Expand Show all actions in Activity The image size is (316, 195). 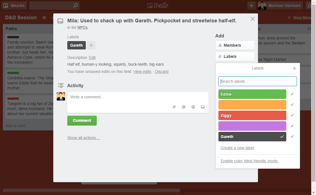[83, 137]
